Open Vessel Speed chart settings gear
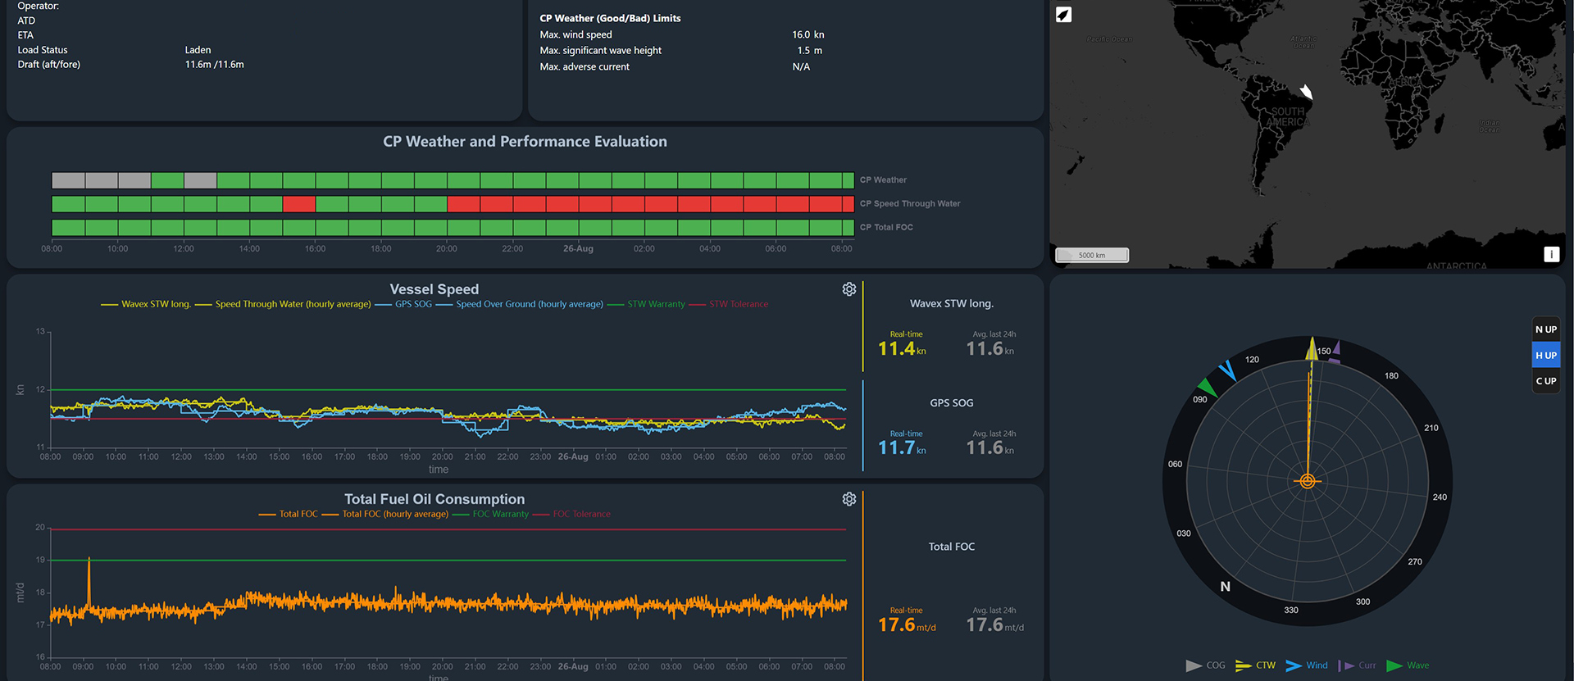The image size is (1574, 681). point(849,289)
